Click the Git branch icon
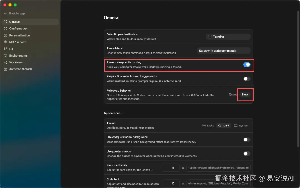 [6, 49]
